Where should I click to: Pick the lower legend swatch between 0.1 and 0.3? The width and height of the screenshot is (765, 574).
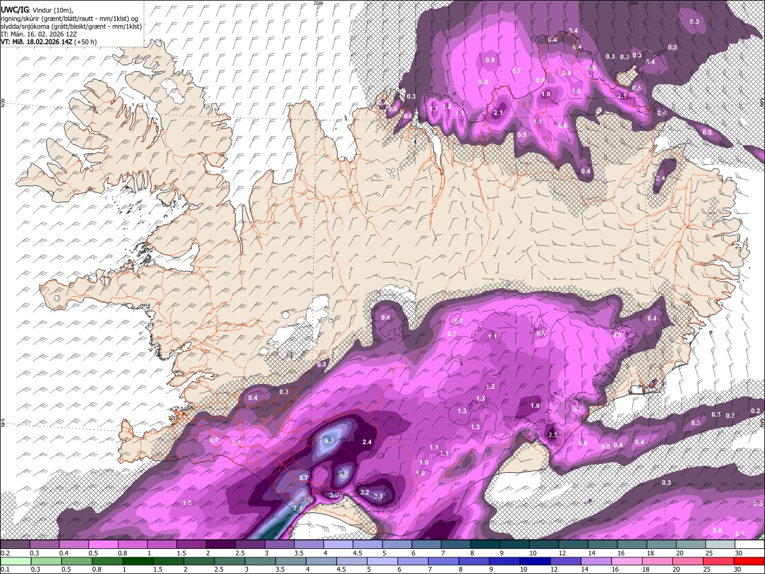(x=15, y=561)
